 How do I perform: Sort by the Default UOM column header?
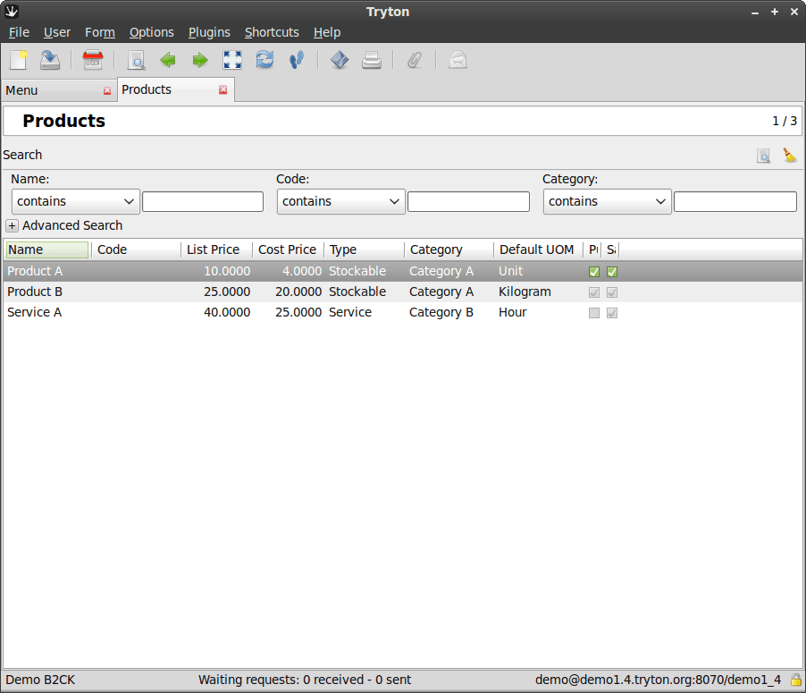539,249
